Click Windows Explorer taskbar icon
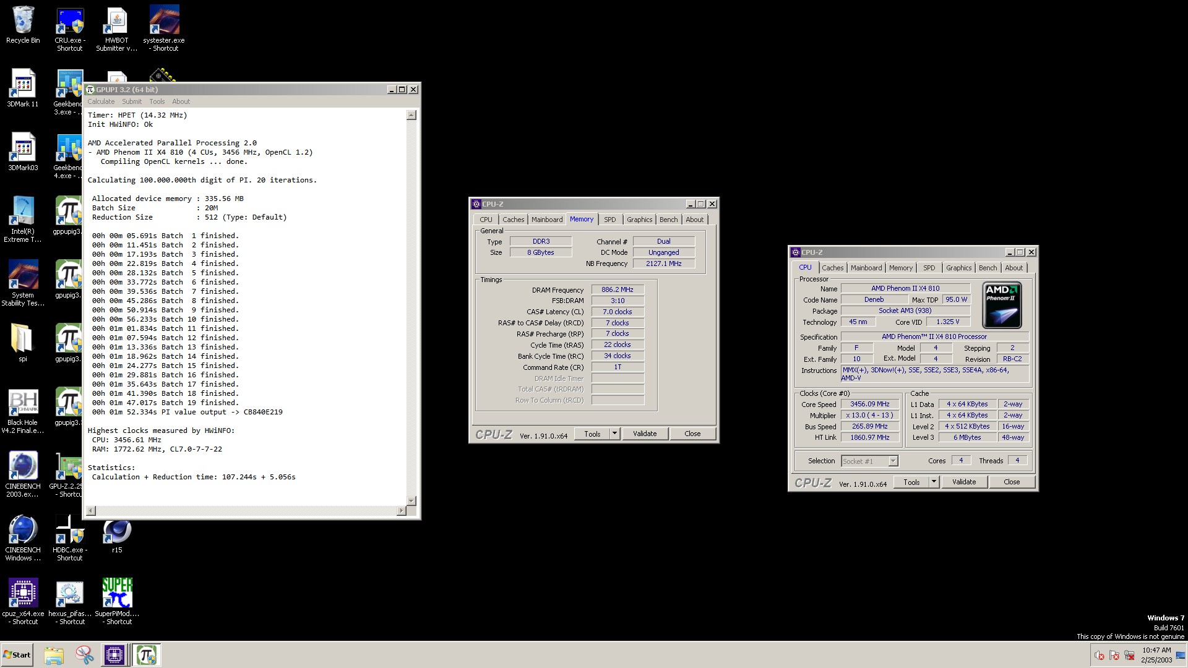 (54, 655)
